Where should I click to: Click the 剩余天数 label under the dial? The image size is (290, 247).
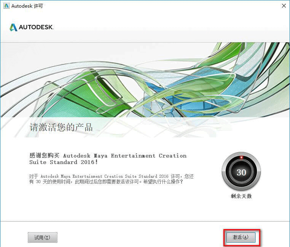pos(241,196)
